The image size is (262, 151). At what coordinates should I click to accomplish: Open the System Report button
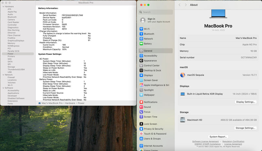click(x=218, y=137)
